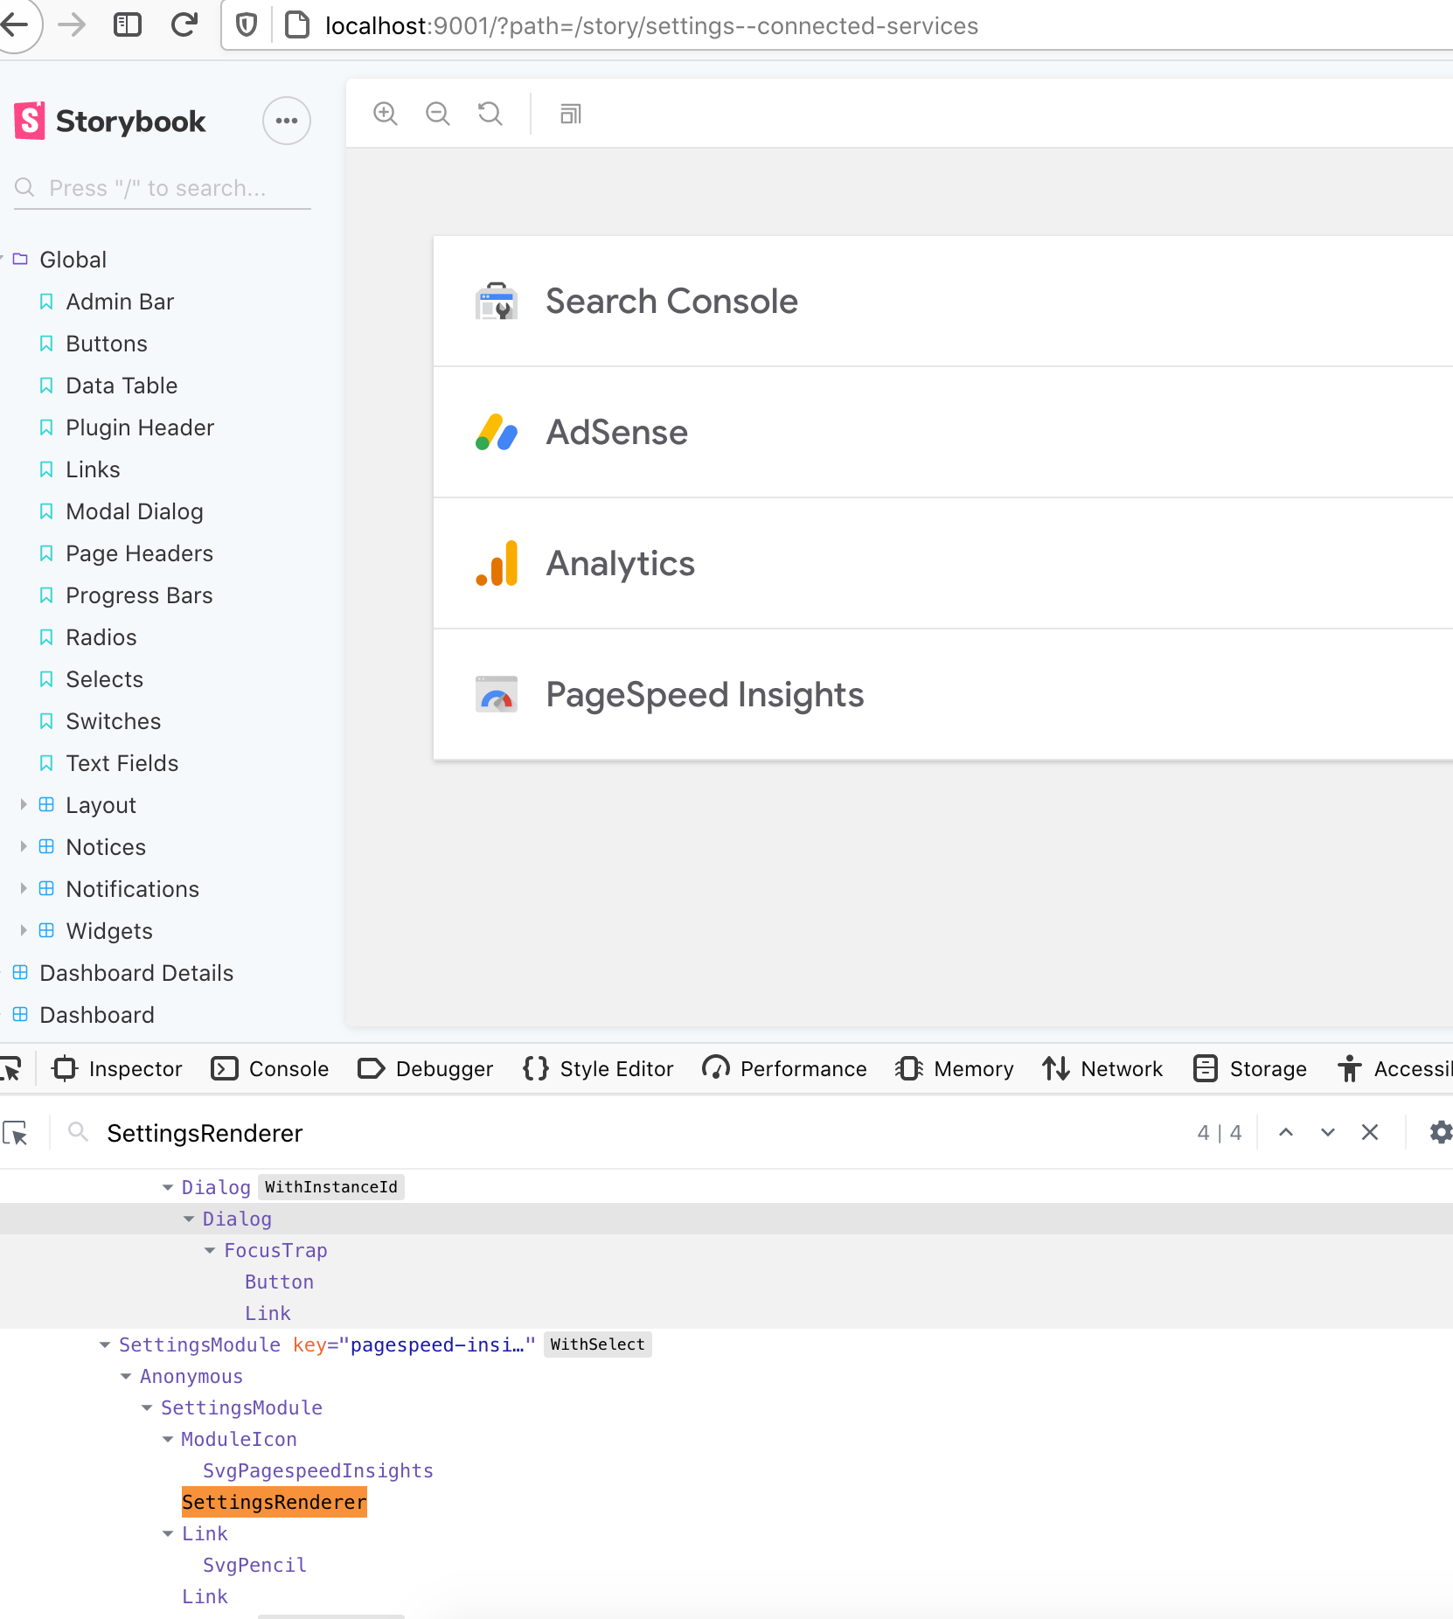This screenshot has width=1453, height=1619.
Task: Expand the Layout component group
Action: [x=101, y=805]
